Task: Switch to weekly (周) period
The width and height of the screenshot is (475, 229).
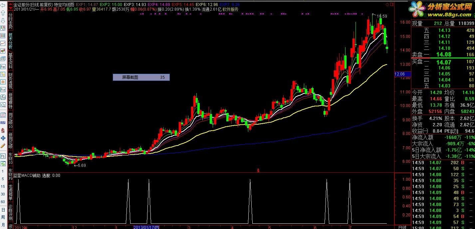Action: pos(3,217)
